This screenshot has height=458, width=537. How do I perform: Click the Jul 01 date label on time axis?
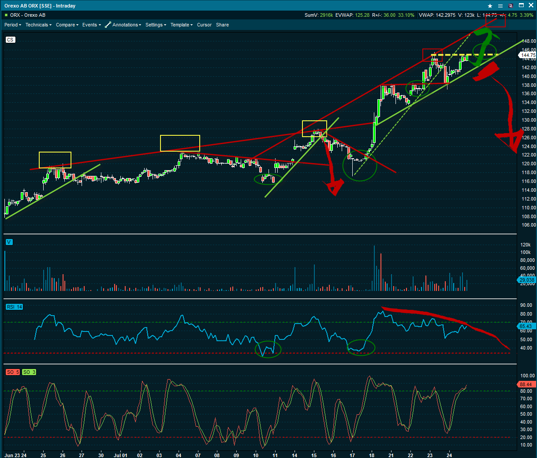point(120,455)
